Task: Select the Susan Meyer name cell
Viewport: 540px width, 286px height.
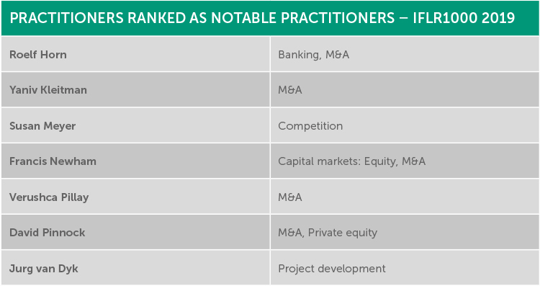Action: (135, 125)
